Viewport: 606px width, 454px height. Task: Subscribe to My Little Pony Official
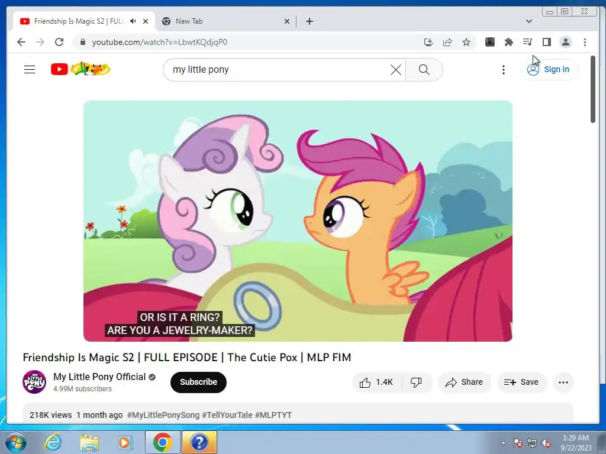point(198,382)
